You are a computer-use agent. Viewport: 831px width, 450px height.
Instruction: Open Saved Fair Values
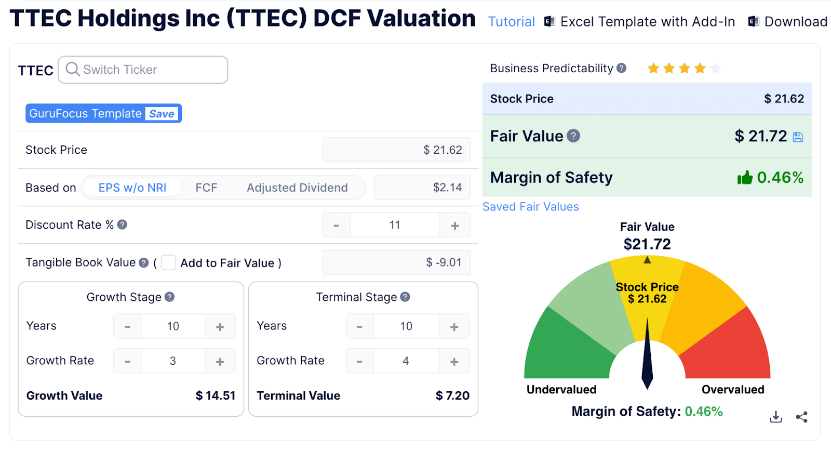point(530,206)
